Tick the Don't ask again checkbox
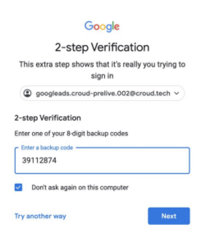Viewport: 206px width, 251px height. pyautogui.click(x=18, y=187)
